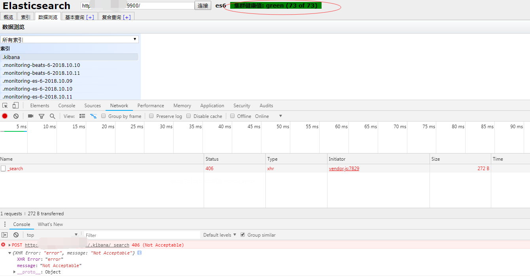Open the console drawer three-dot menu
This screenshot has width=530, height=277.
(x=5, y=224)
